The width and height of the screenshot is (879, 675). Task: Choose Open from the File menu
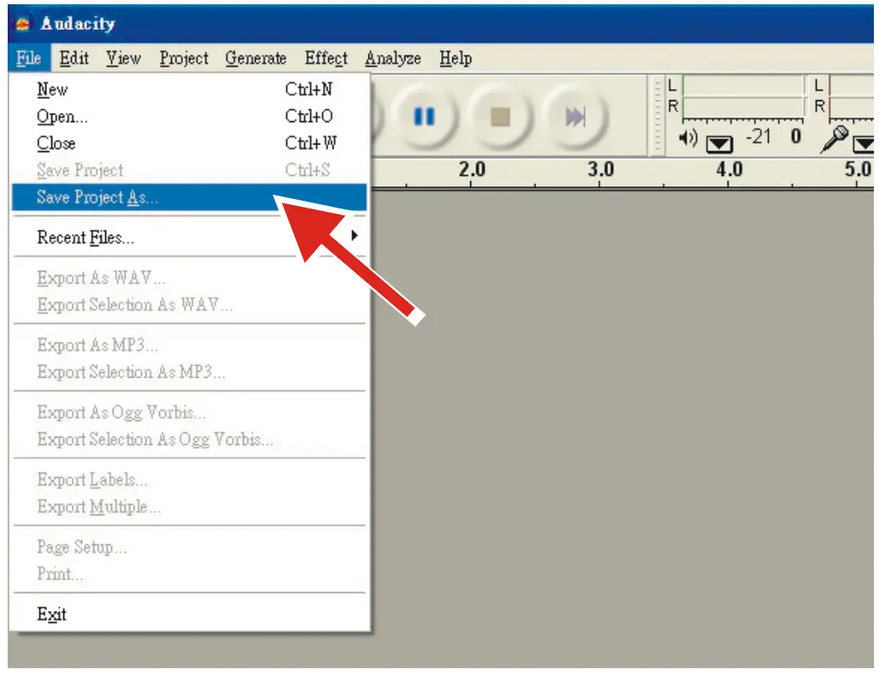(60, 116)
